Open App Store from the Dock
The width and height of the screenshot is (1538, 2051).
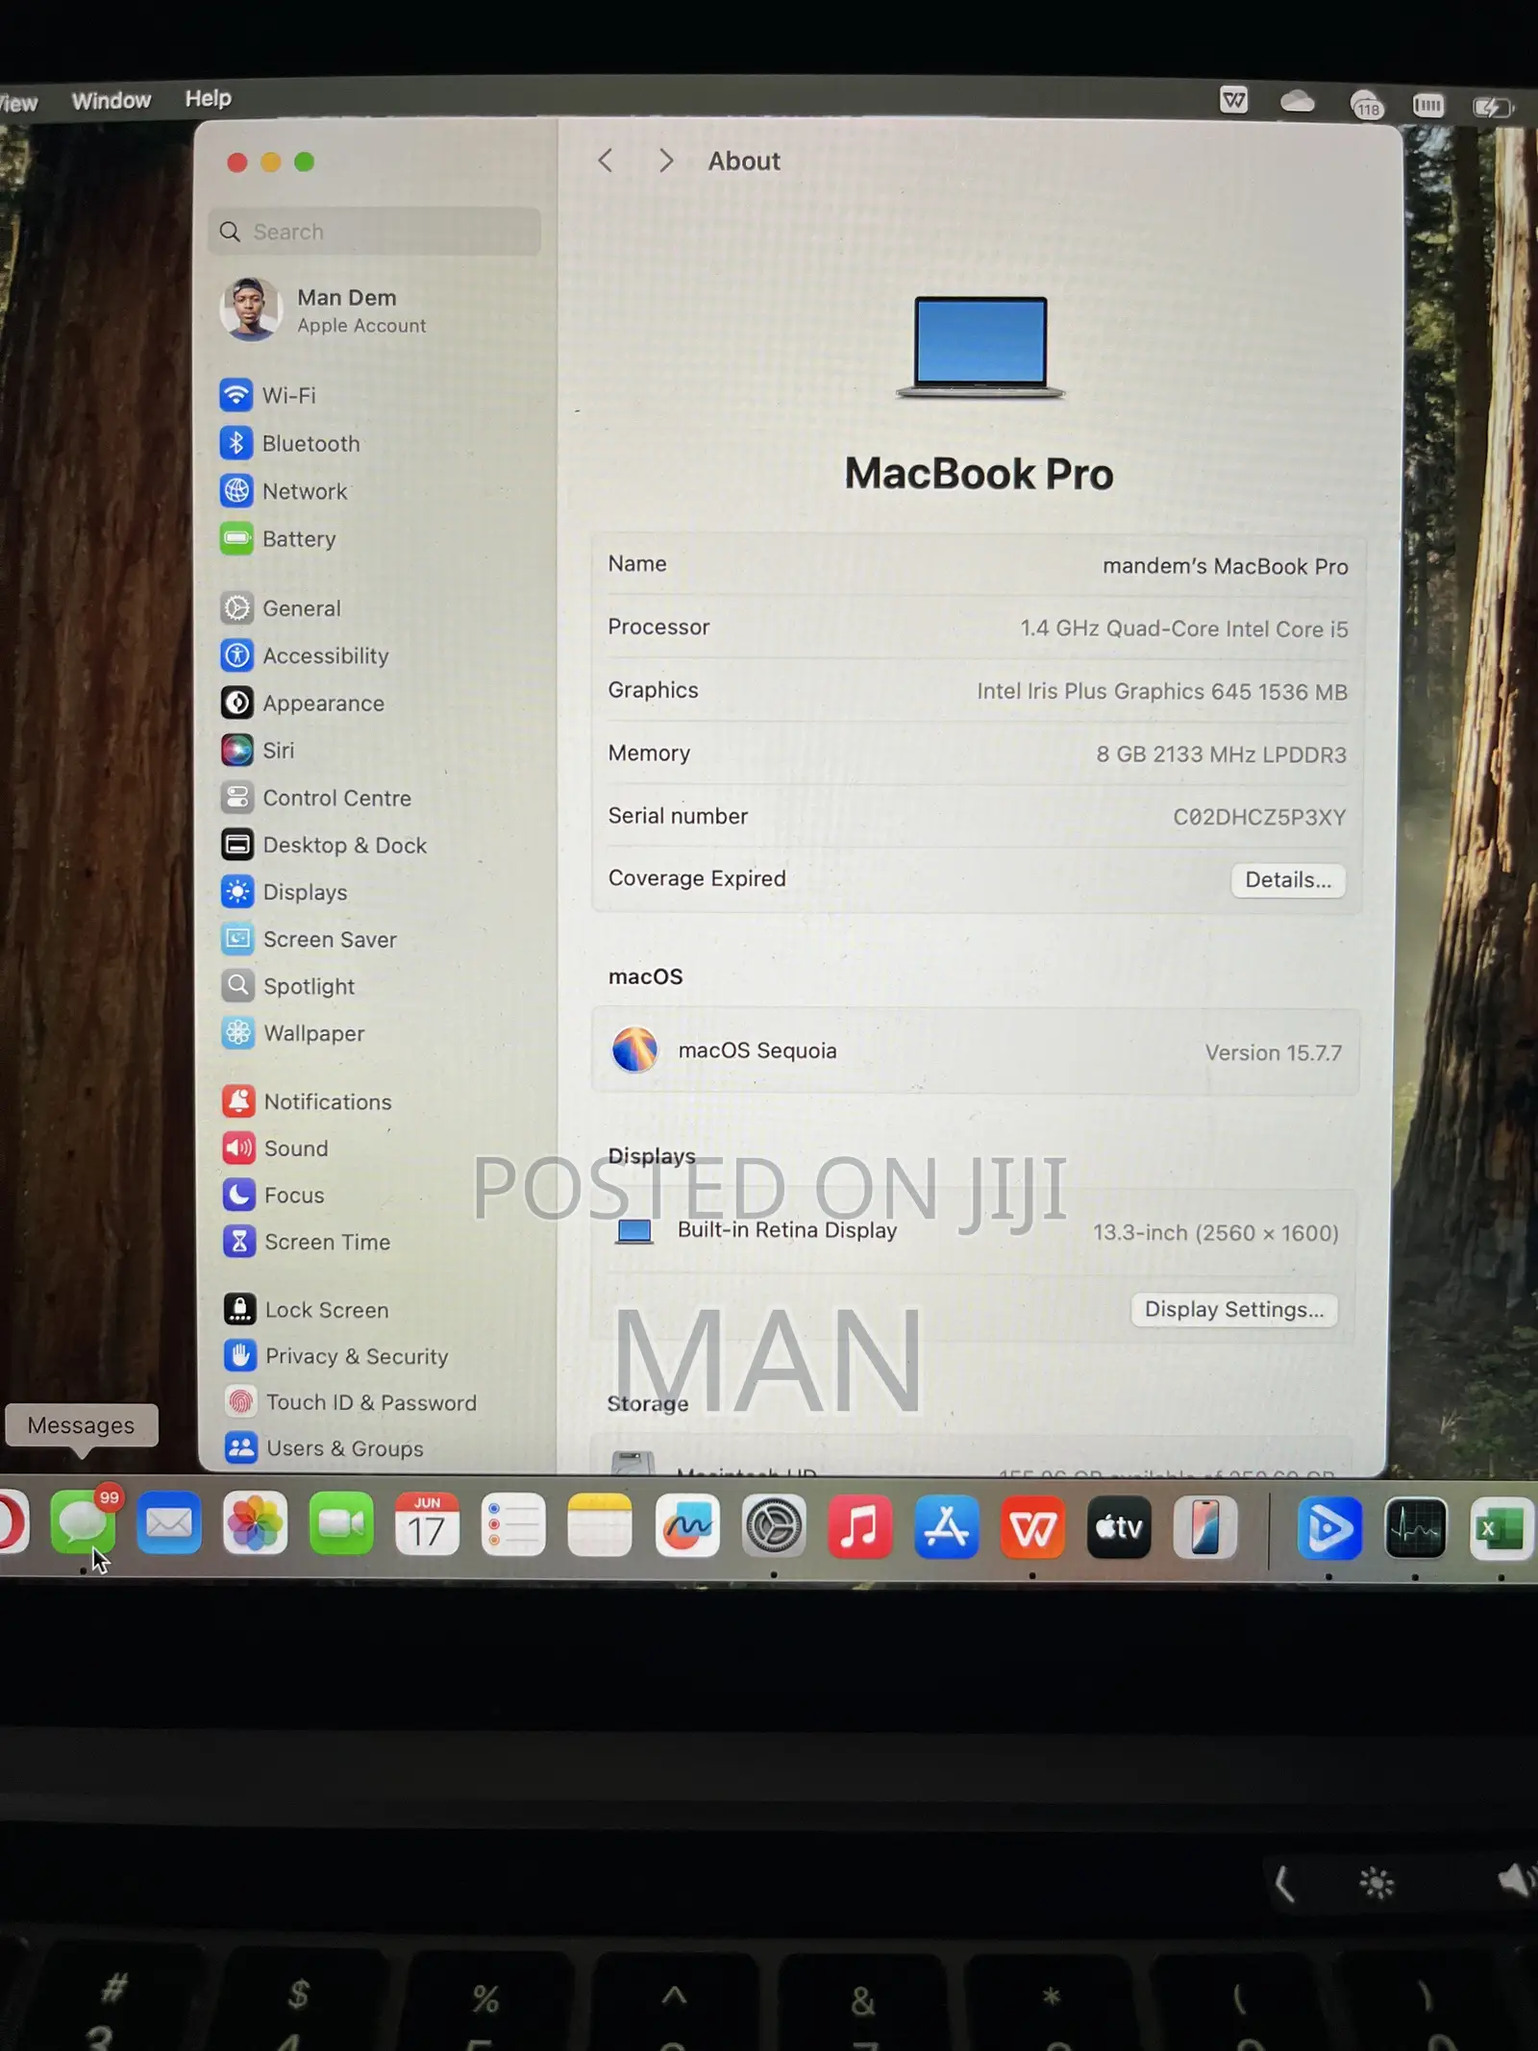coord(946,1527)
